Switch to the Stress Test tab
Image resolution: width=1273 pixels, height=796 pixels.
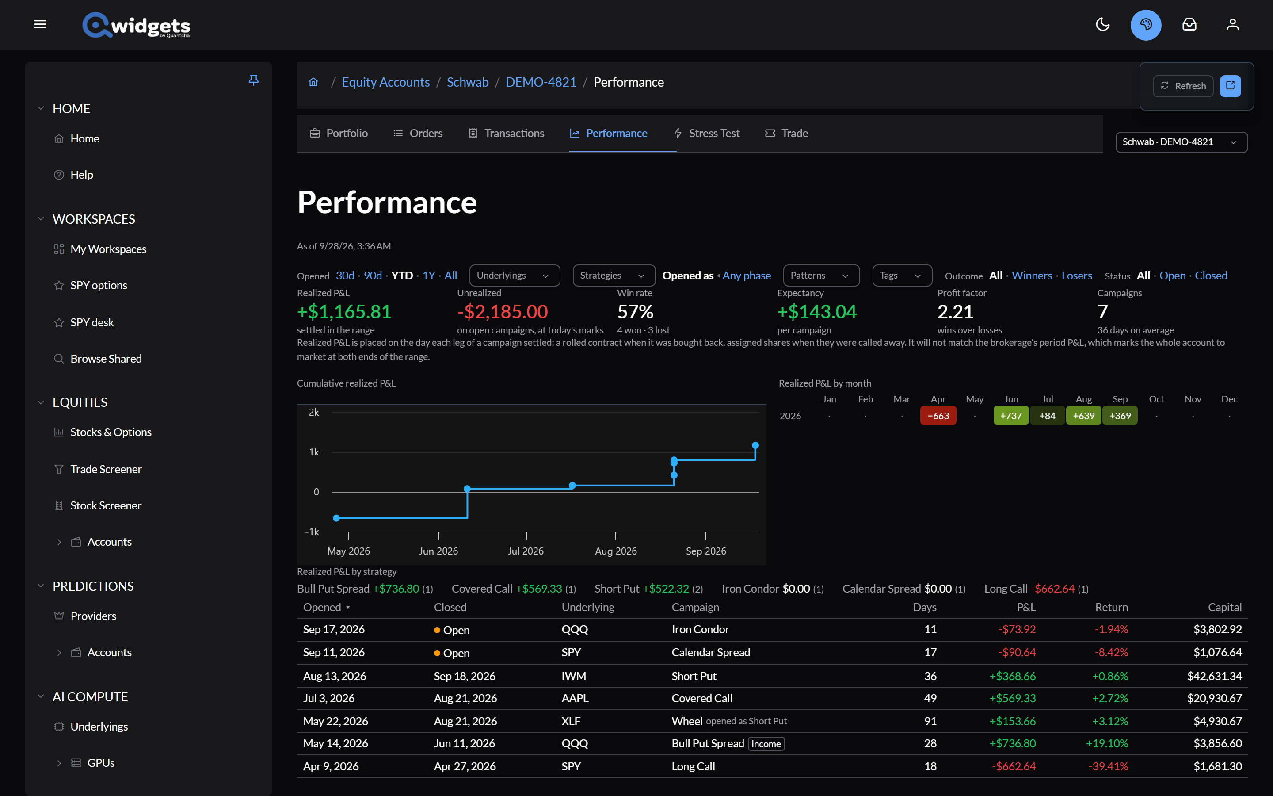pyautogui.click(x=706, y=133)
